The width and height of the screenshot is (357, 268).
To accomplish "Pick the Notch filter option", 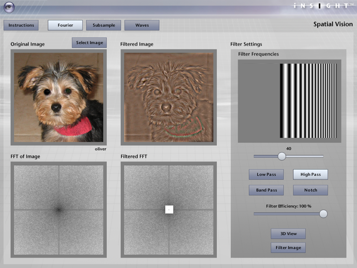I will [x=310, y=190].
